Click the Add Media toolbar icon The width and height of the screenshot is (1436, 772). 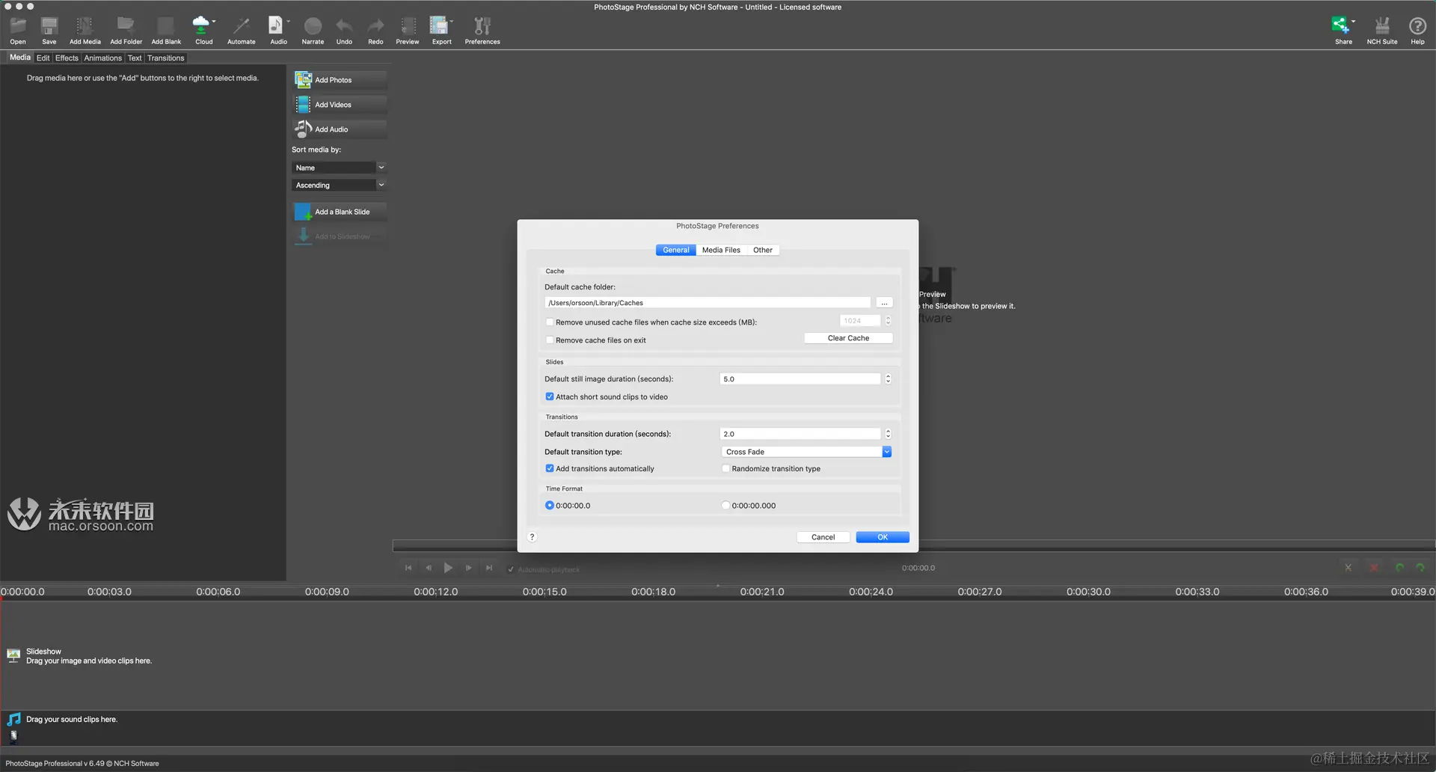pos(85,31)
